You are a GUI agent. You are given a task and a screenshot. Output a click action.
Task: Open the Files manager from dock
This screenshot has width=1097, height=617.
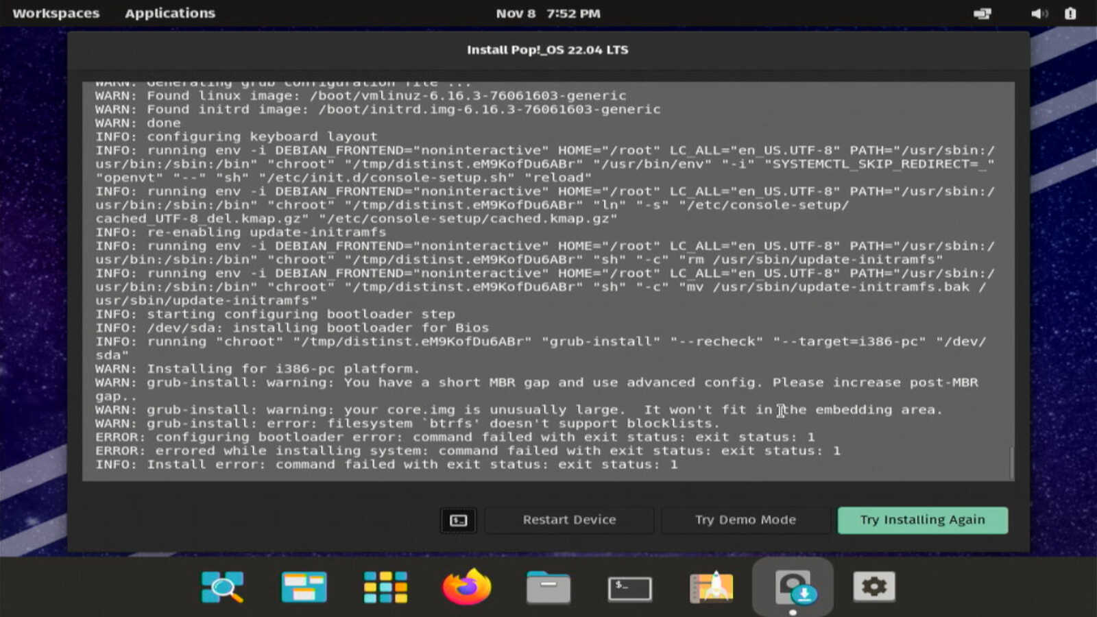pyautogui.click(x=548, y=588)
